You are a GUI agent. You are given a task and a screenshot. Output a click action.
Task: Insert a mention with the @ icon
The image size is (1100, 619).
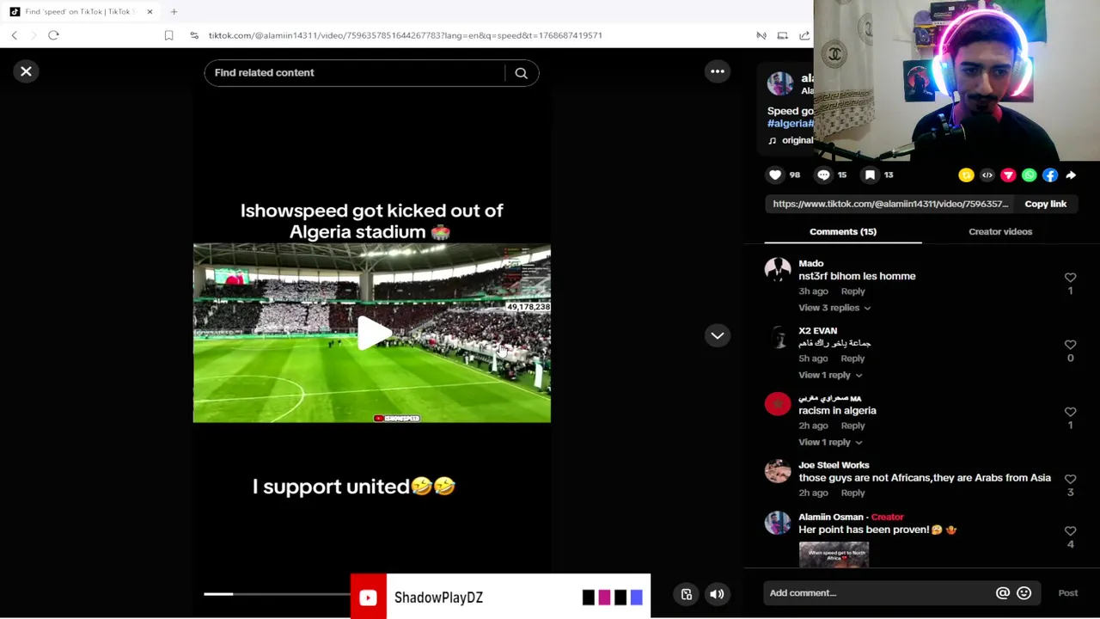[x=1002, y=592]
